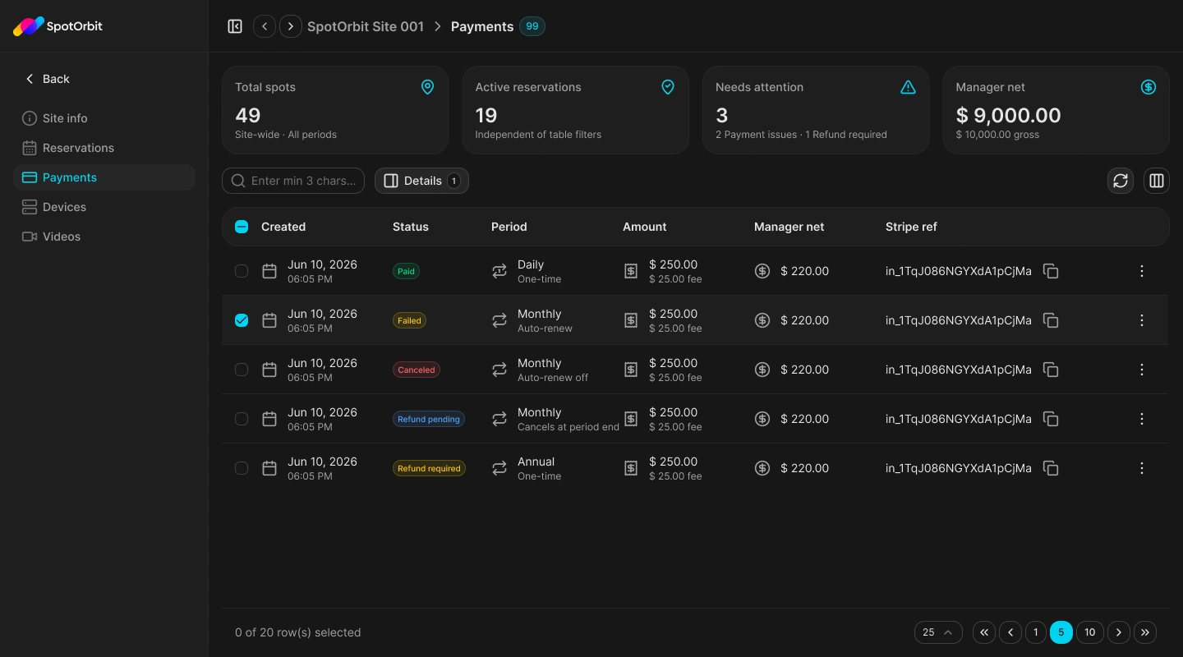Click the Back link in sidebar

(x=47, y=79)
